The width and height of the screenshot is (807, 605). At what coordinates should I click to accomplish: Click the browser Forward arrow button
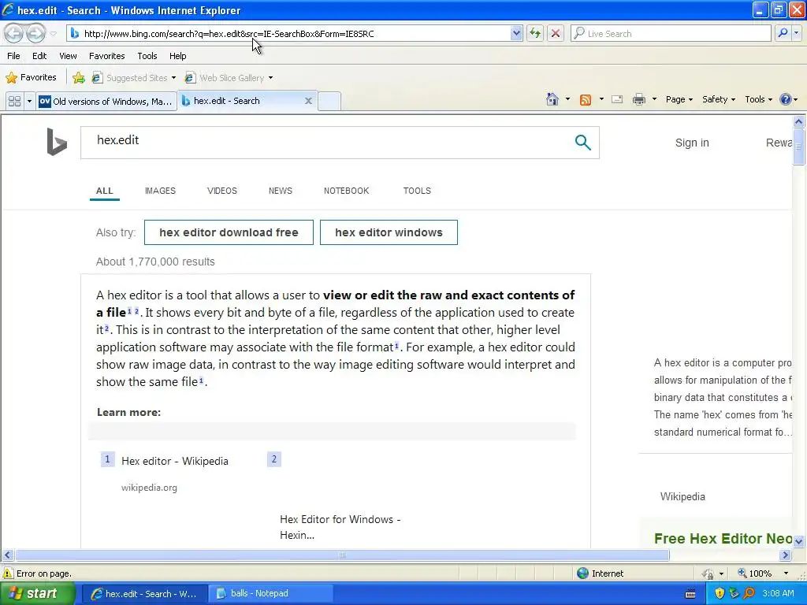35,34
